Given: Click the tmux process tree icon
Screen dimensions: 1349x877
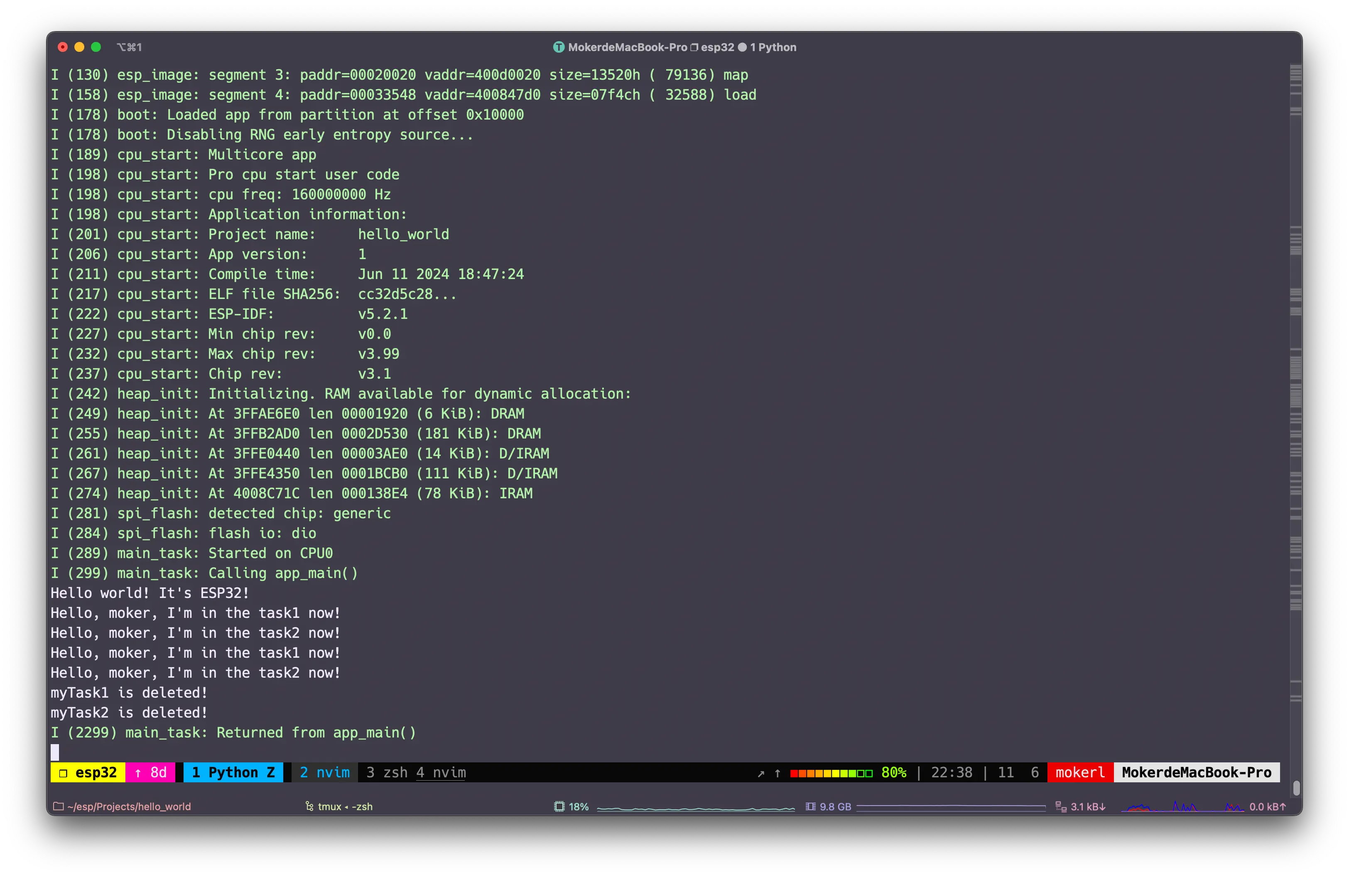Looking at the screenshot, I should (309, 806).
